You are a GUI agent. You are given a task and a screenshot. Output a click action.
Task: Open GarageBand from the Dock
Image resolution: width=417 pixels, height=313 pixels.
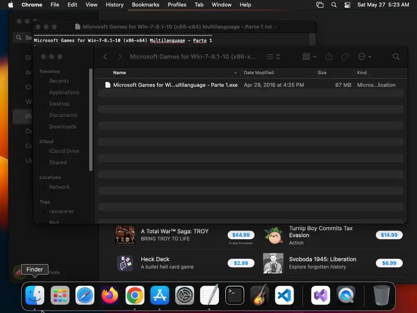[259, 295]
